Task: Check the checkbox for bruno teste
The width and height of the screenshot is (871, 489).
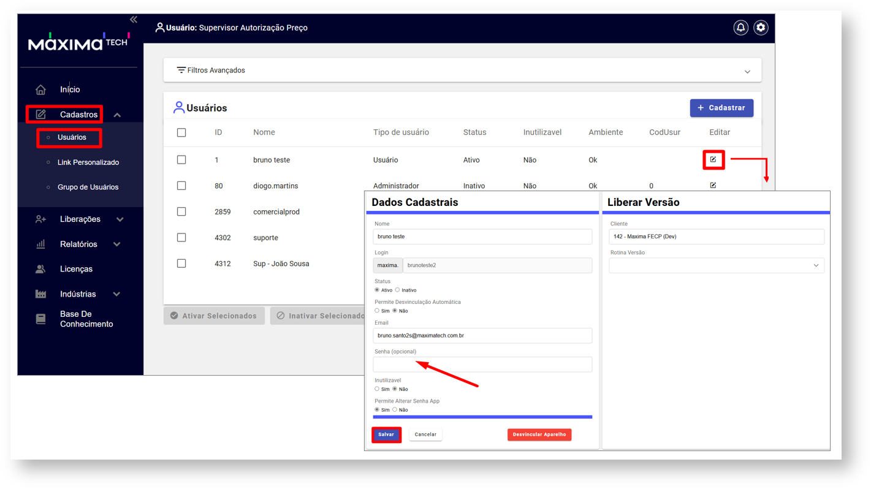Action: tap(181, 160)
